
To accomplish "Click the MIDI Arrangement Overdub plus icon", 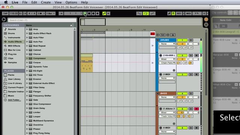I will 97,13.
